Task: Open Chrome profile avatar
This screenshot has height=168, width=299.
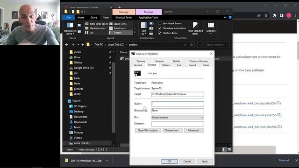Action: 289,15
